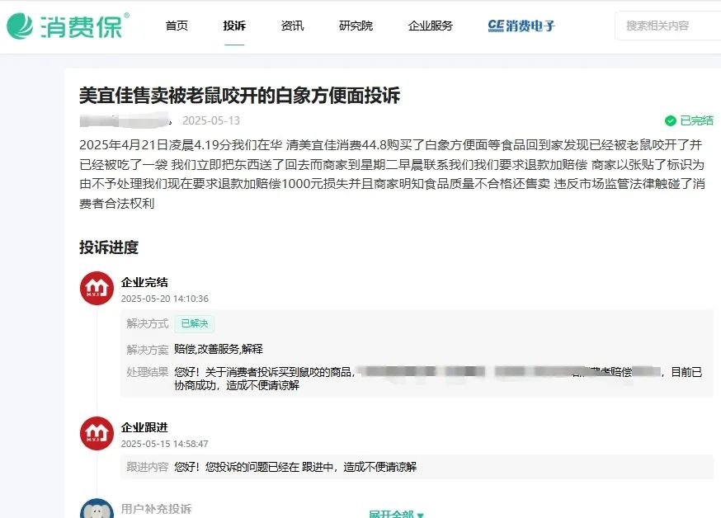Click the green 已完结 check icon
The height and width of the screenshot is (518, 721).
671,120
